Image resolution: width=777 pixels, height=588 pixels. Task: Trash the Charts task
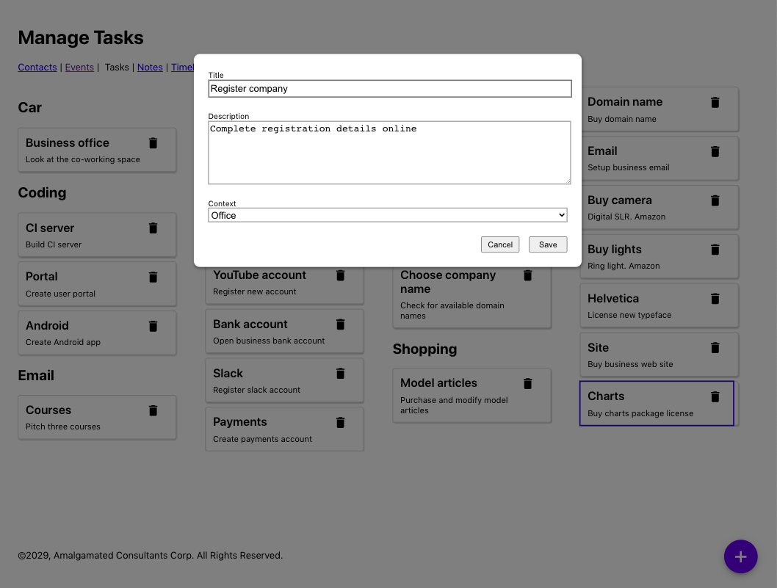715,397
